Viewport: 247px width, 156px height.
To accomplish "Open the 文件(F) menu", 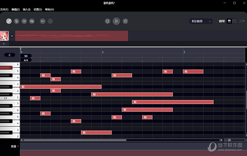I will click(4, 9).
